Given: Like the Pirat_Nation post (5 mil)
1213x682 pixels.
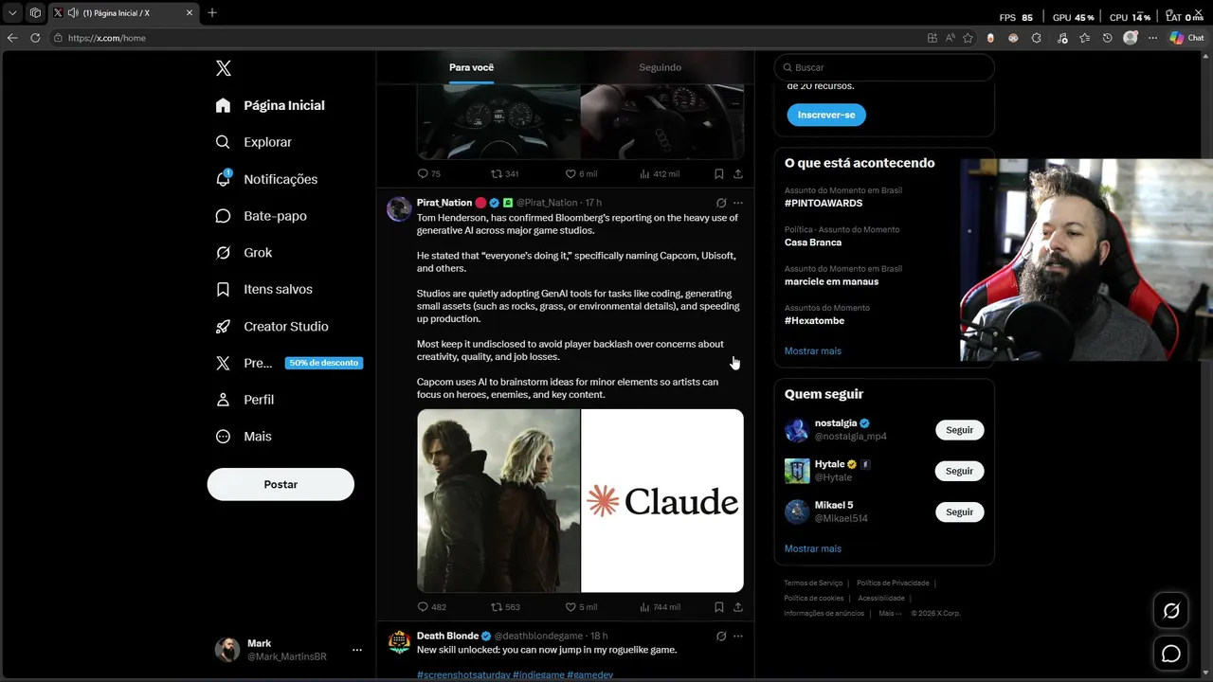Looking at the screenshot, I should tap(581, 607).
